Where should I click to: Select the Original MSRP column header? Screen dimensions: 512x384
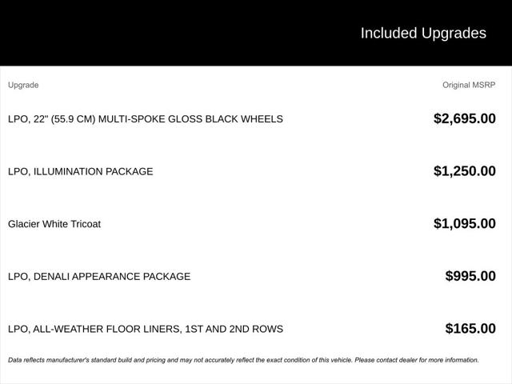point(469,85)
